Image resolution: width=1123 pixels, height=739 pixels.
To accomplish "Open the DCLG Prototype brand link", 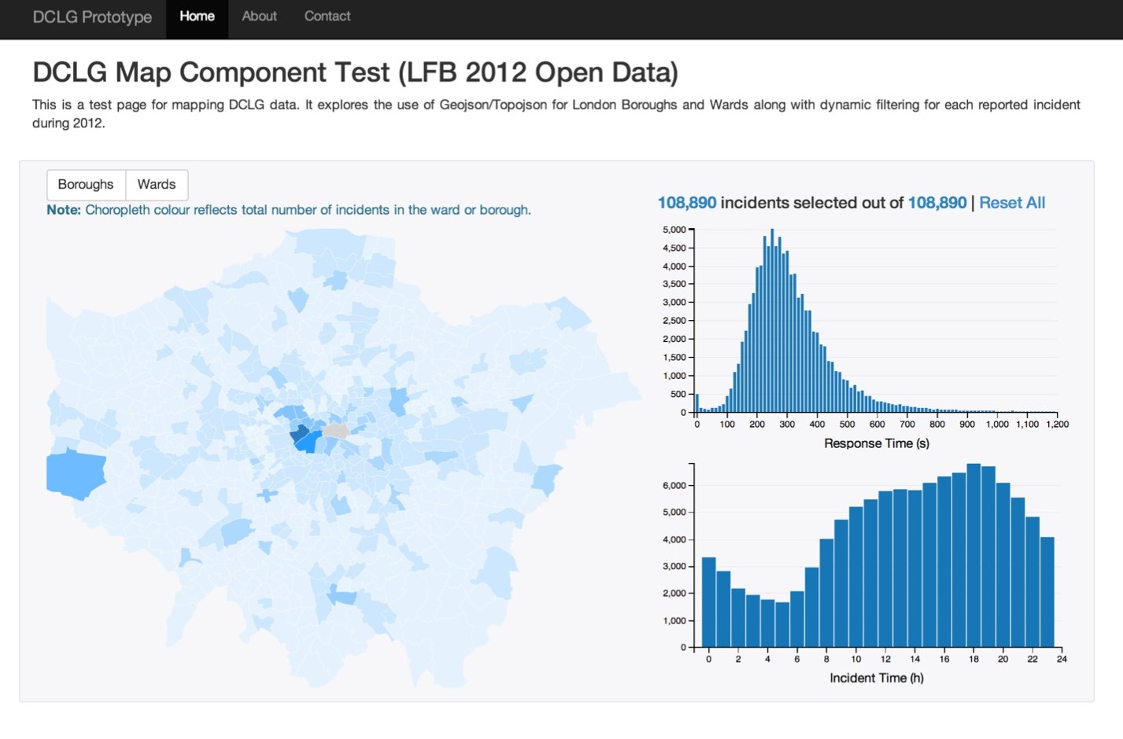I will click(x=92, y=17).
